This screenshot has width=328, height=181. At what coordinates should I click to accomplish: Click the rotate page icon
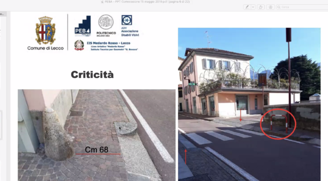(x=261, y=7)
